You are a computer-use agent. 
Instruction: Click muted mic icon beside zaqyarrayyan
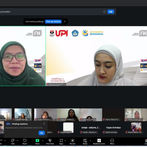pyautogui.click(x=59, y=132)
